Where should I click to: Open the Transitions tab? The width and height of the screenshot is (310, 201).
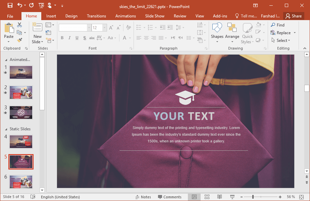point(96,16)
